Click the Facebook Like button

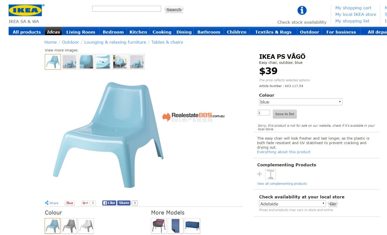coord(109,203)
